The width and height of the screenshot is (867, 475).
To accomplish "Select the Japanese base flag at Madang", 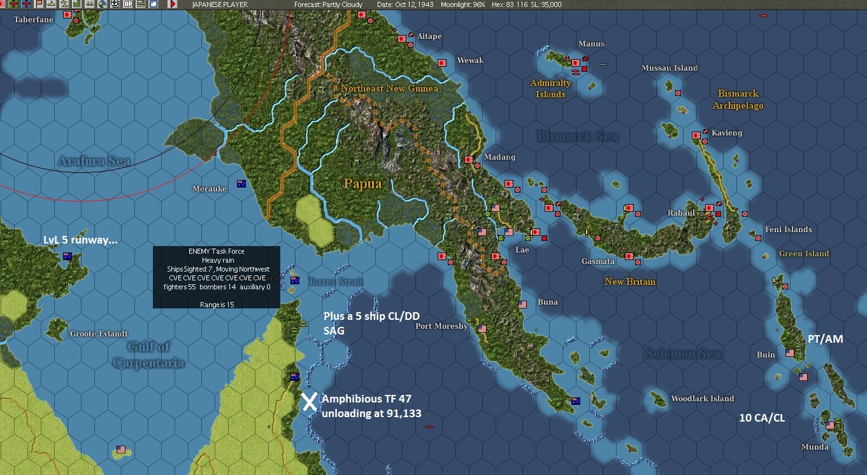I will pyautogui.click(x=469, y=160).
